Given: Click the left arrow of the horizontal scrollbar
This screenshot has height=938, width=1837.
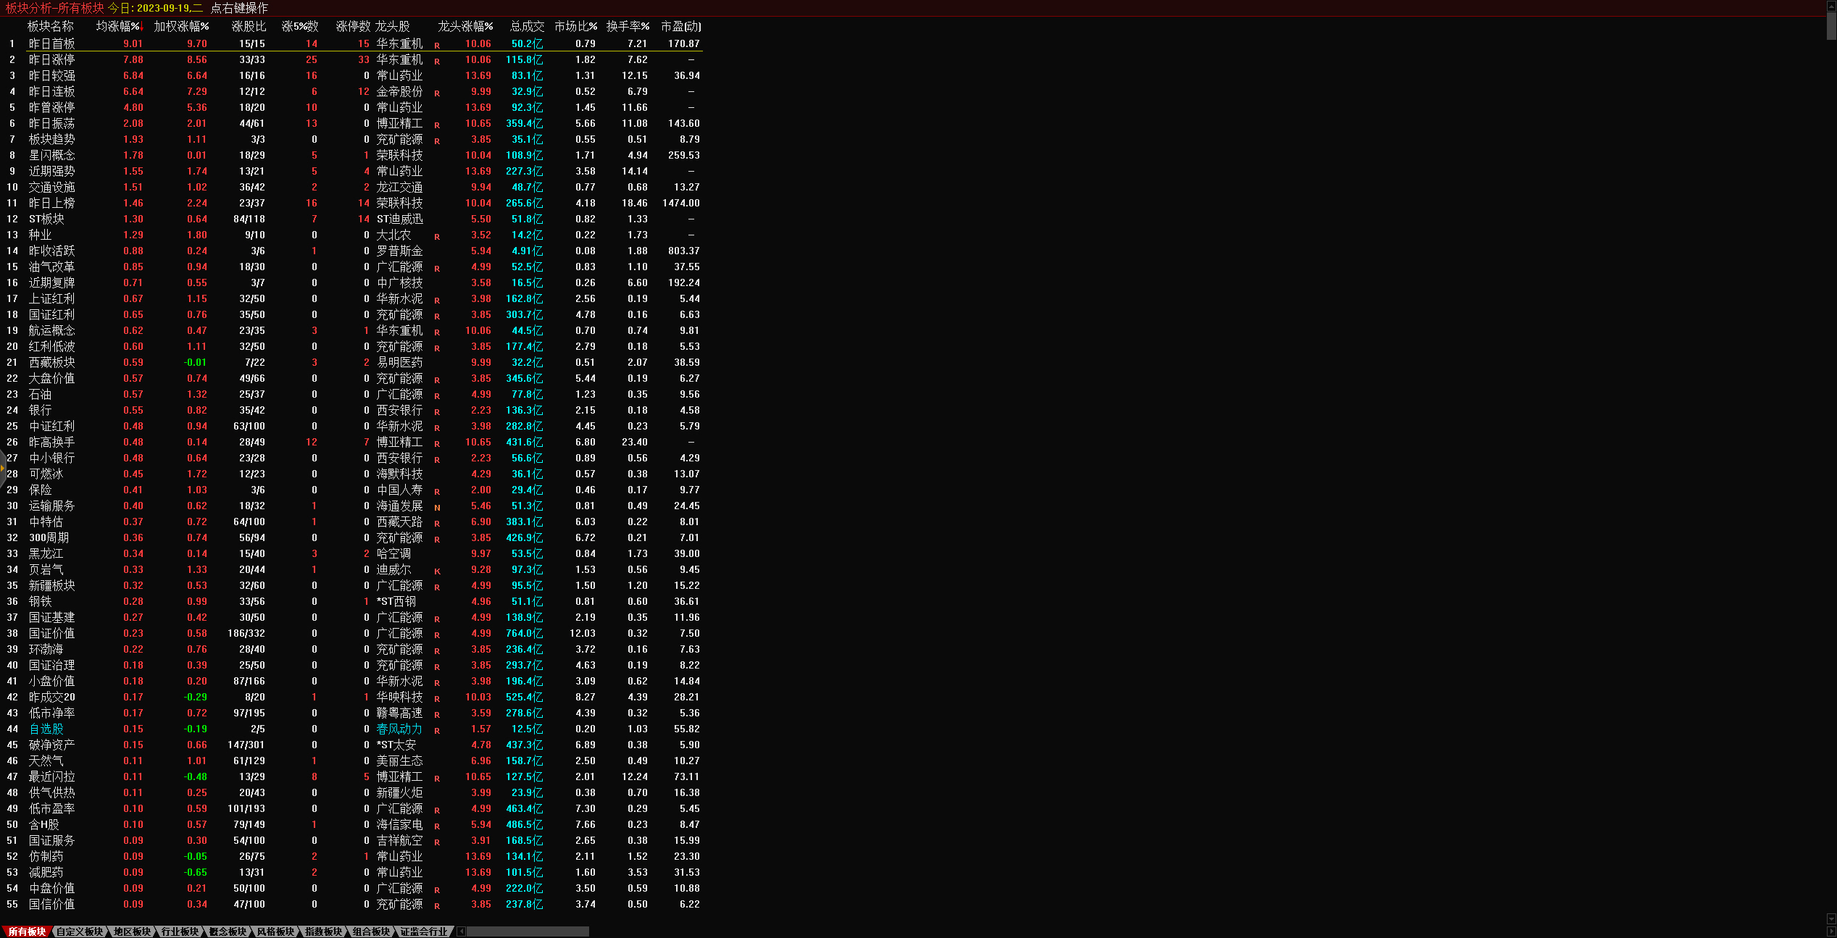Looking at the screenshot, I should point(462,931).
